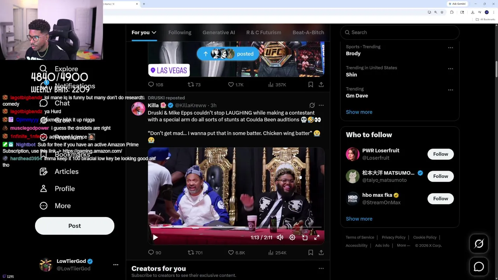
Task: Open the floating Grok button
Action: [479, 243]
